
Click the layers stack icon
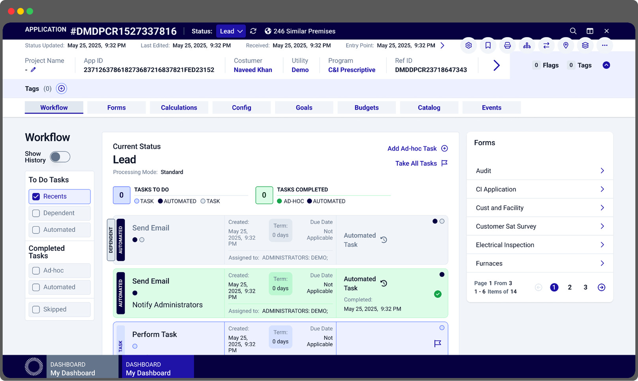pos(585,45)
